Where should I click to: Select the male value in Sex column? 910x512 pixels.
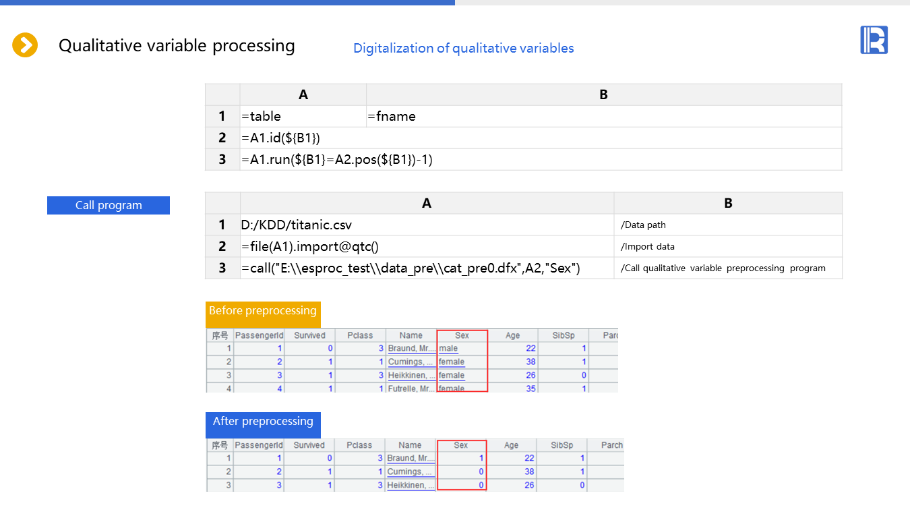[448, 349]
